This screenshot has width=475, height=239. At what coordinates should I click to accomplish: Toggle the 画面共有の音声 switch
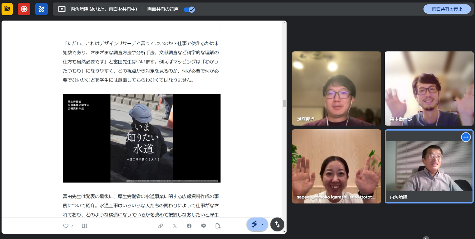[x=189, y=9]
